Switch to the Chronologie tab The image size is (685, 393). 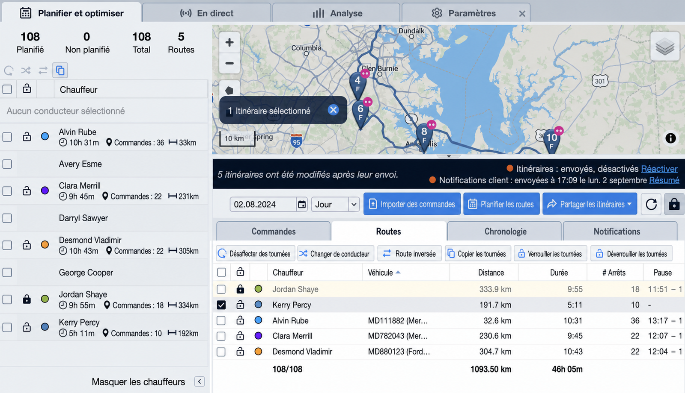pyautogui.click(x=505, y=231)
